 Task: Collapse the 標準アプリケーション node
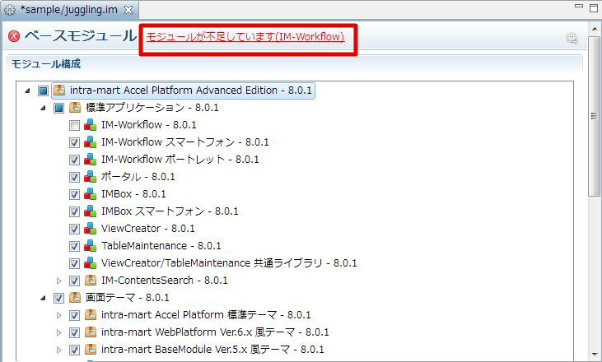click(x=43, y=108)
